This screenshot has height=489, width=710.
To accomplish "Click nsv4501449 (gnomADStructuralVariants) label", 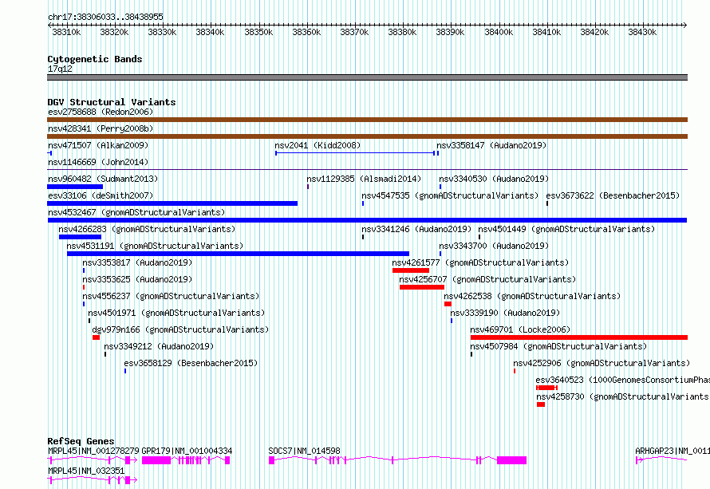I will (566, 229).
